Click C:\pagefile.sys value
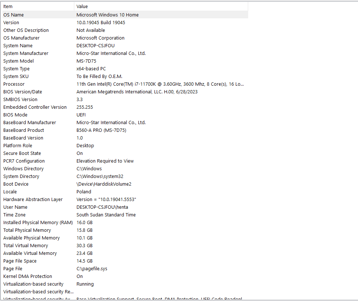Viewport: 358px width, 301px height. 92,268
